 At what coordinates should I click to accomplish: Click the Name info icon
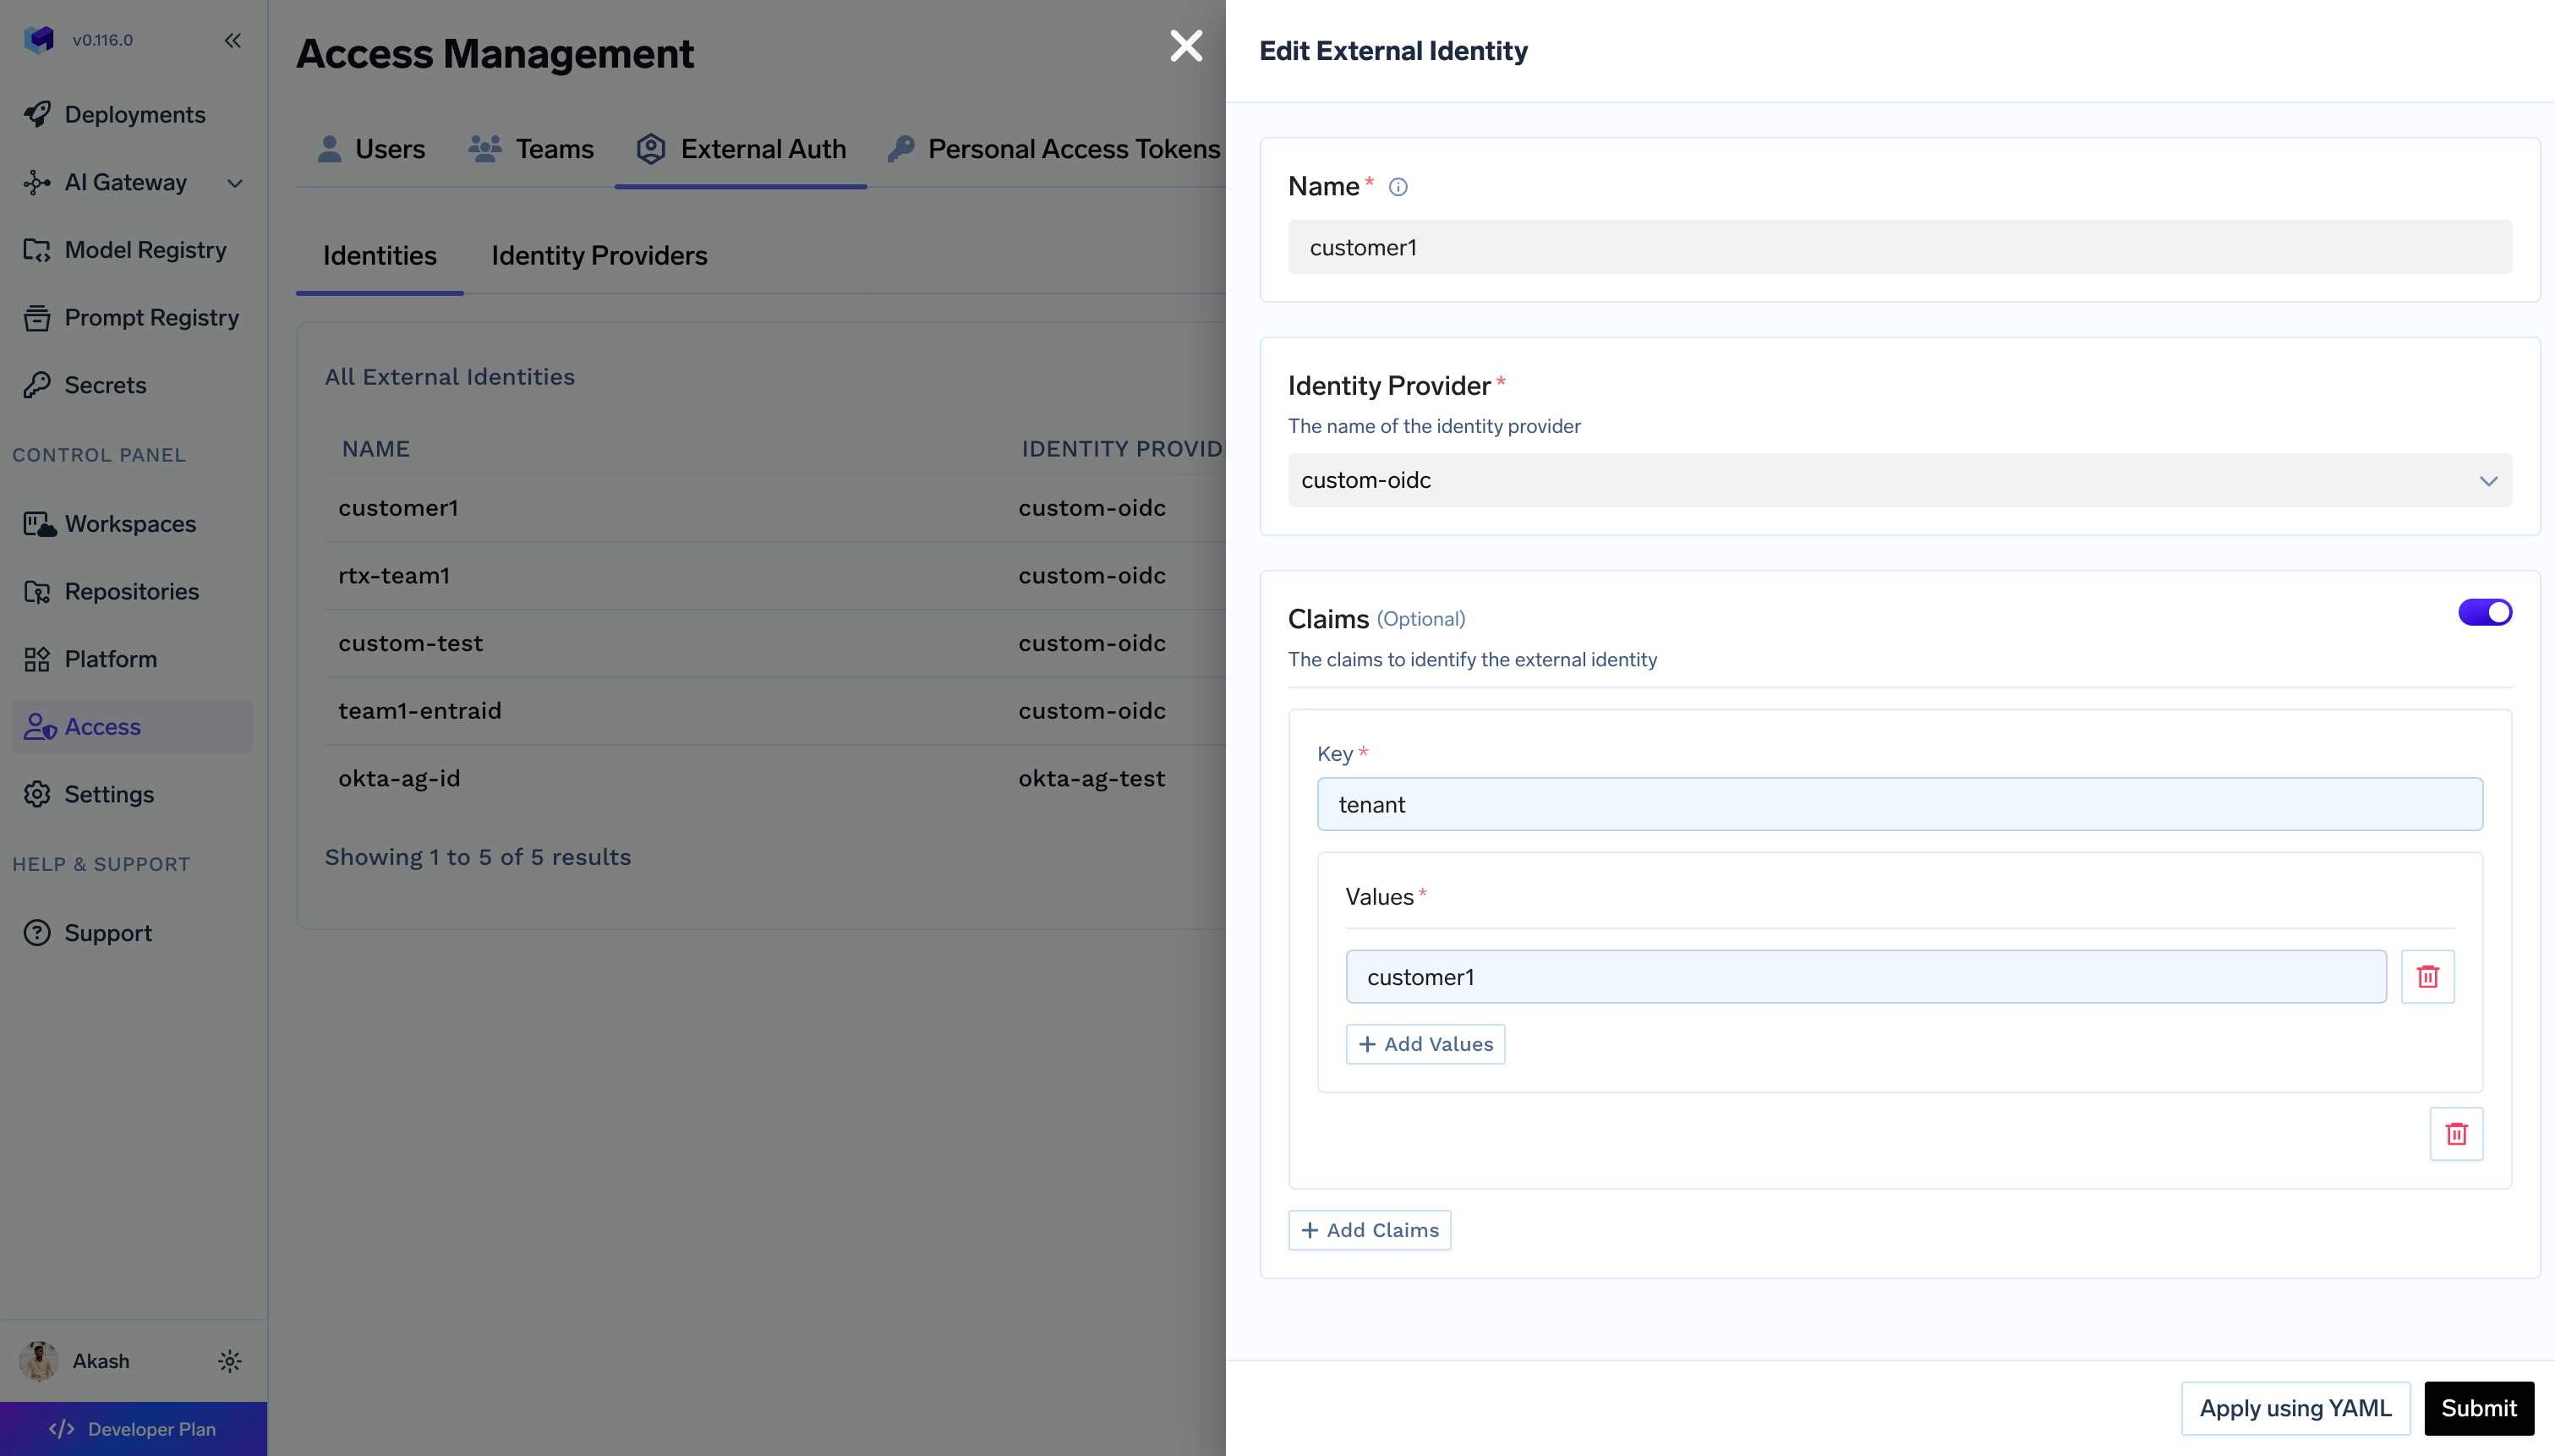[1398, 187]
